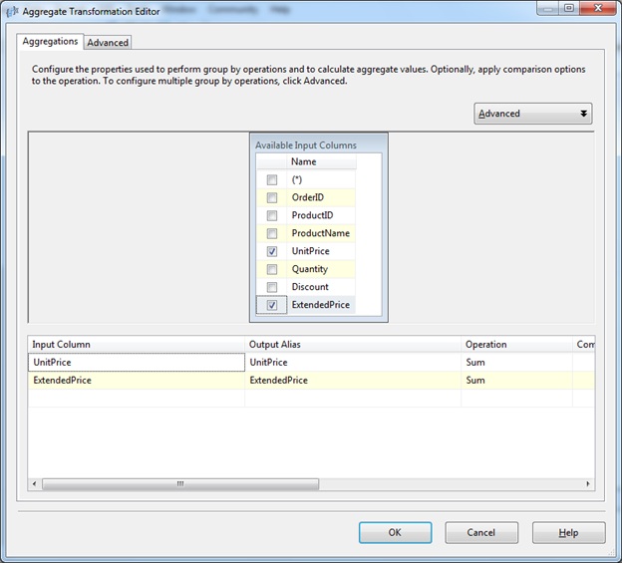The height and width of the screenshot is (563, 622).
Task: Uncheck the UnitPrice checkbox
Action: click(272, 251)
